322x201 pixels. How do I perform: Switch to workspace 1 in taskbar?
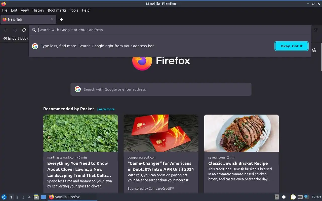11,197
